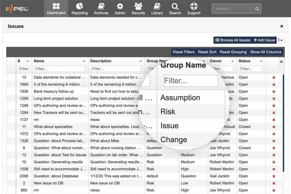This screenshot has width=291, height=194.
Task: Open the grid menu hamburger icon
Action: point(281,62)
